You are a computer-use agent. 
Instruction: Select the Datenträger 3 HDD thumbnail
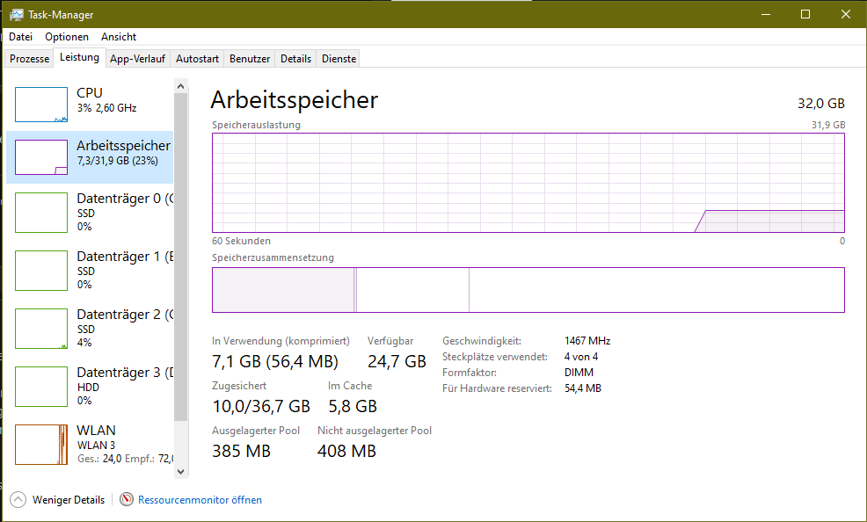pyautogui.click(x=41, y=387)
